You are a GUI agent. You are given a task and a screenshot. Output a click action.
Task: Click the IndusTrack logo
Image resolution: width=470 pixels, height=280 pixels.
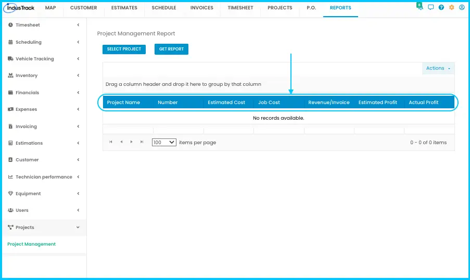[20, 8]
